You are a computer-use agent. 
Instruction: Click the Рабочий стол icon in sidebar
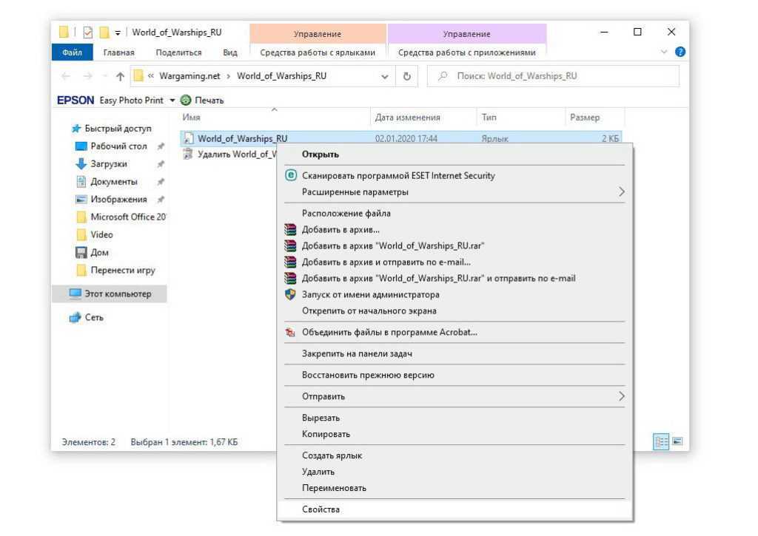click(81, 146)
